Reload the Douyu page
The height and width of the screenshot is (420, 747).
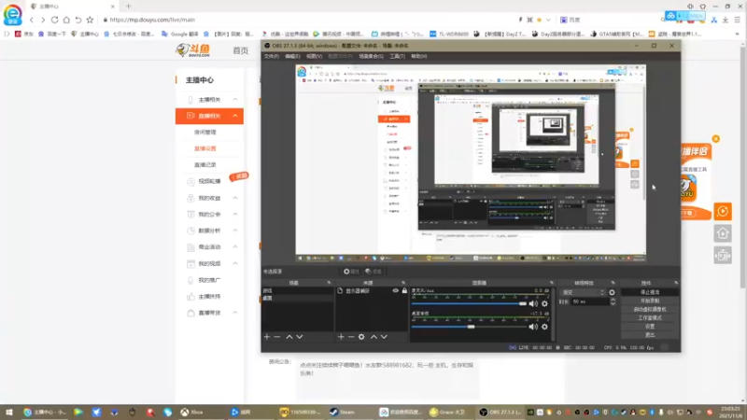[x=54, y=20]
